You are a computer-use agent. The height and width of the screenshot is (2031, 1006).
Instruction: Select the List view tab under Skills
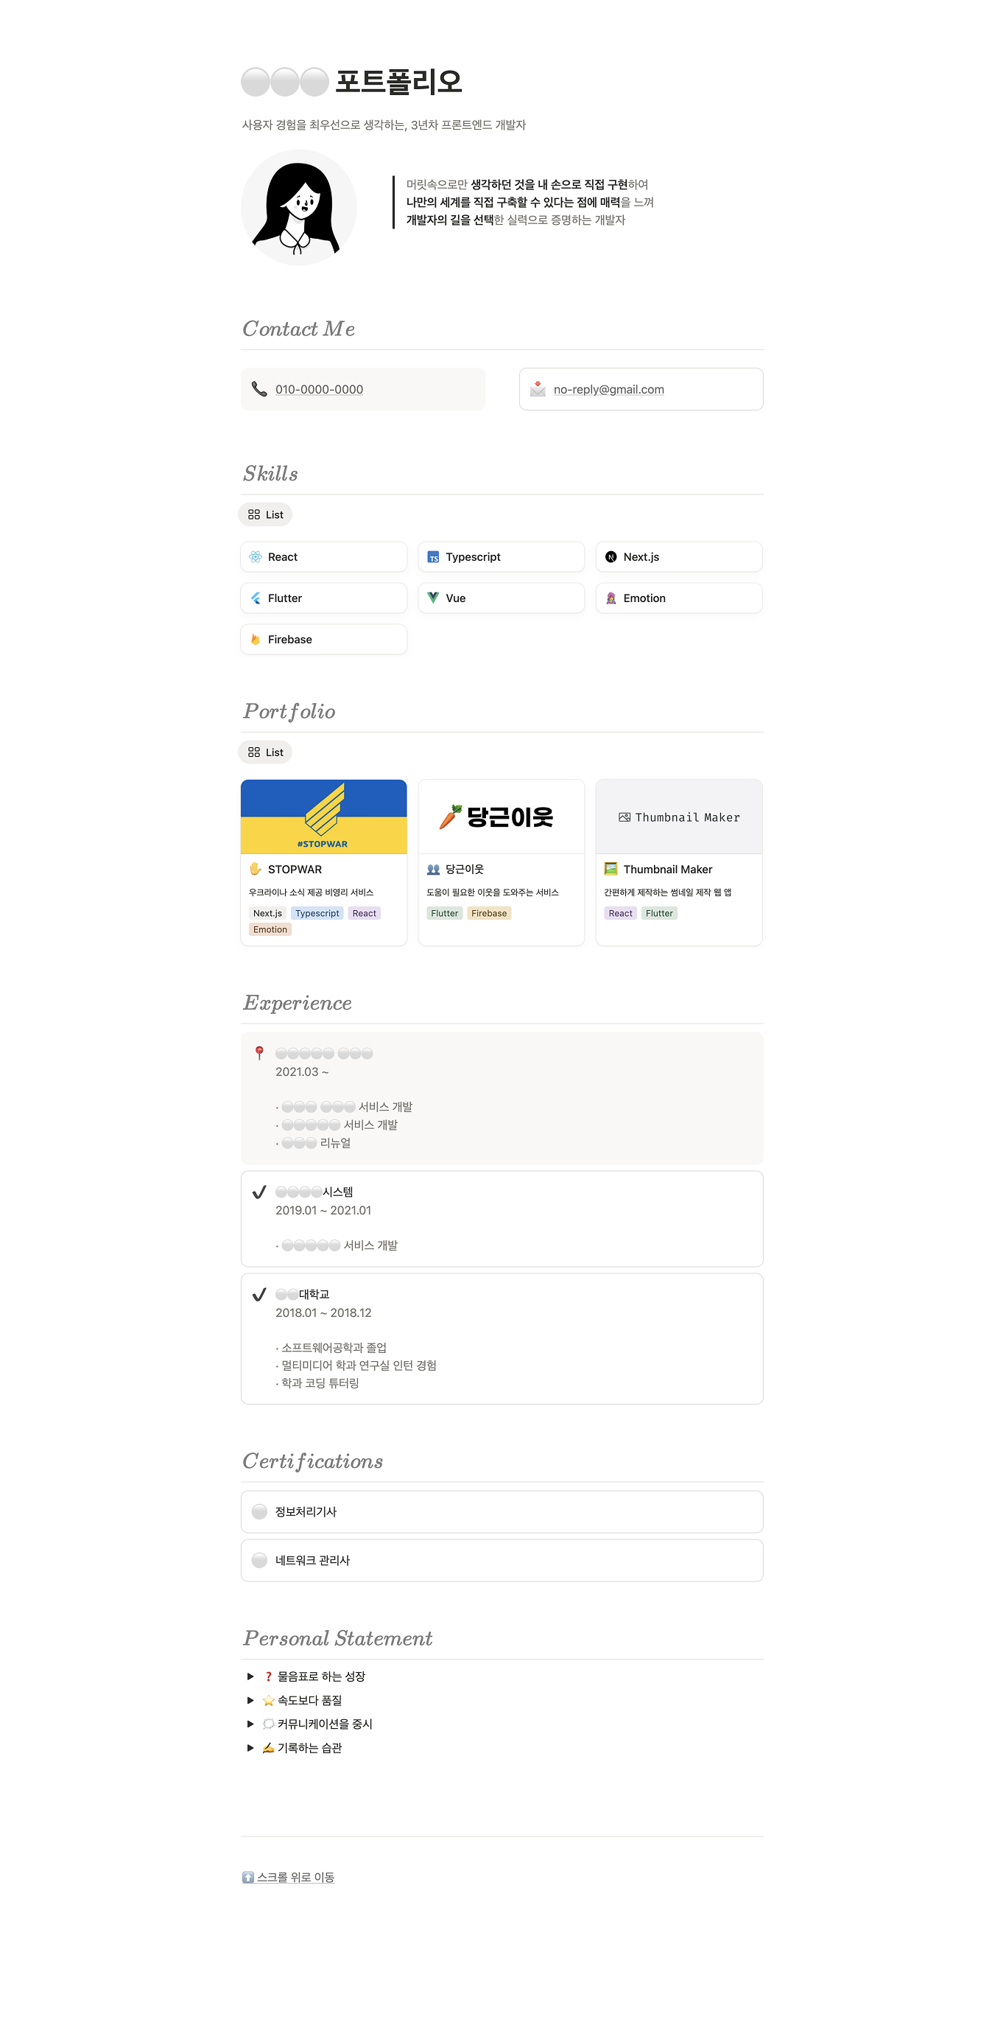coord(265,515)
